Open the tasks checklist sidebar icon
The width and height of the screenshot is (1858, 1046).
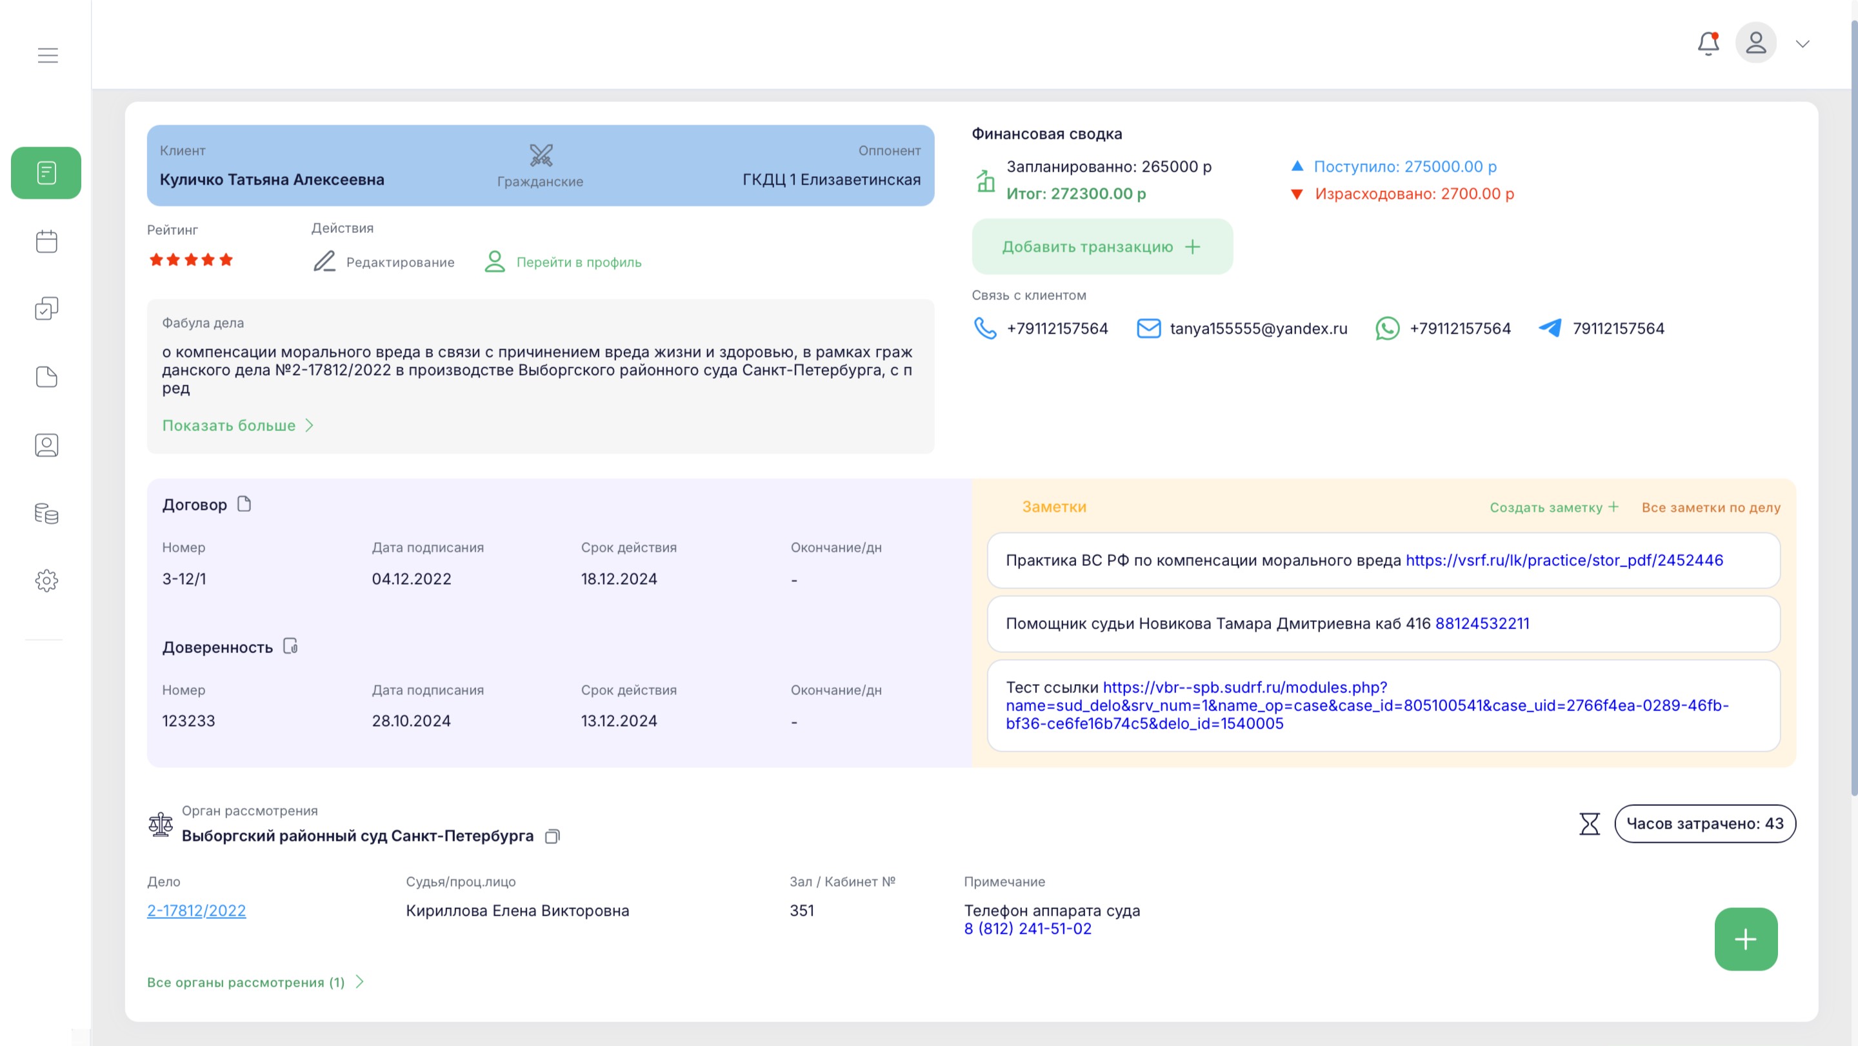[47, 308]
